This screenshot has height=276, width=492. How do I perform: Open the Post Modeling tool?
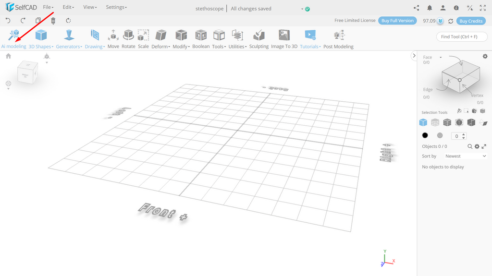[x=338, y=39]
